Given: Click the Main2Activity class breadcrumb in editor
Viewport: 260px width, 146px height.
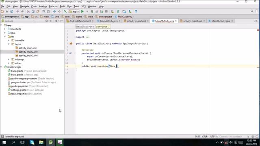Looking at the screenshot, I should click(85, 26).
